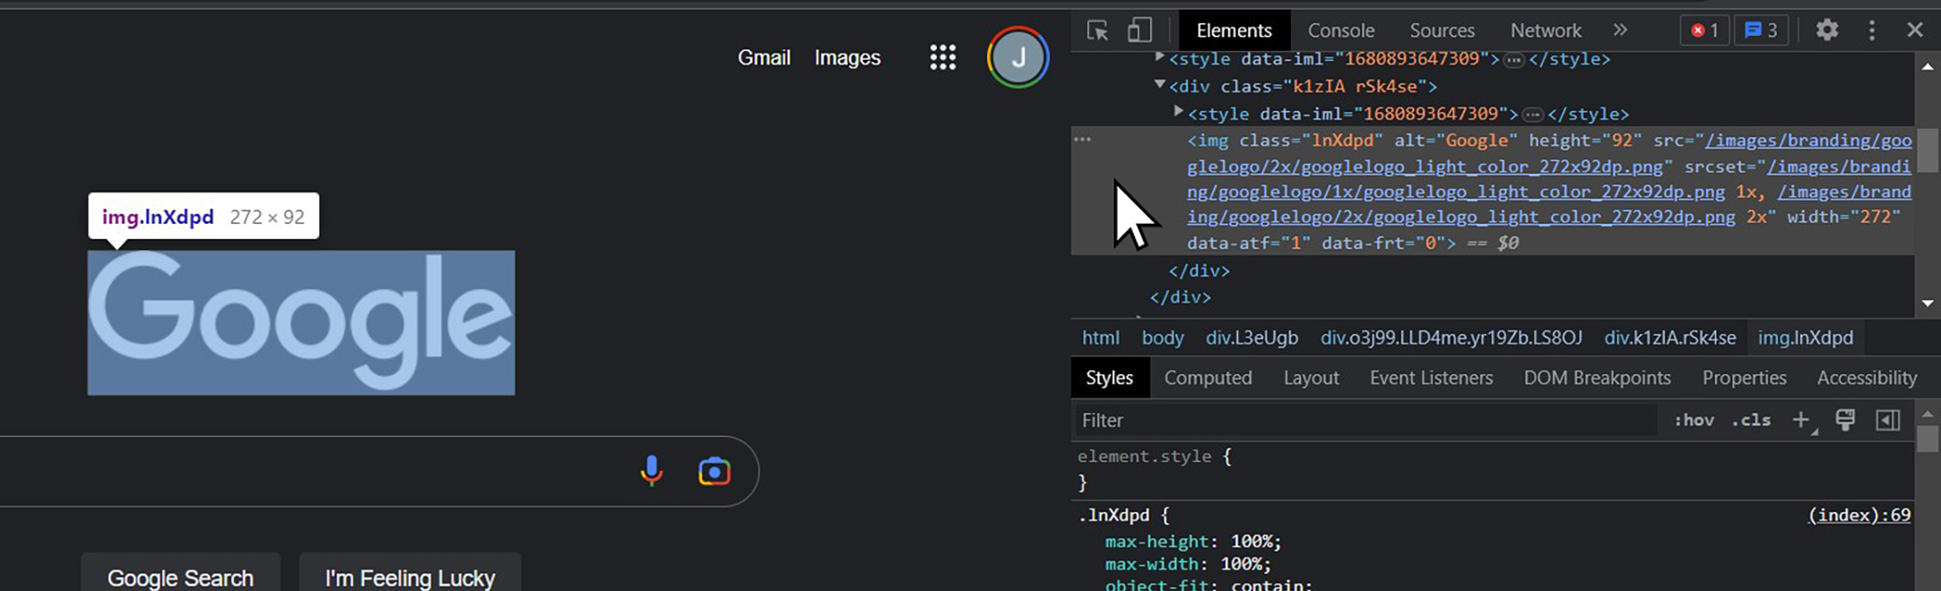The height and width of the screenshot is (591, 1941).
Task: Open the red error count badge
Action: (x=1704, y=30)
